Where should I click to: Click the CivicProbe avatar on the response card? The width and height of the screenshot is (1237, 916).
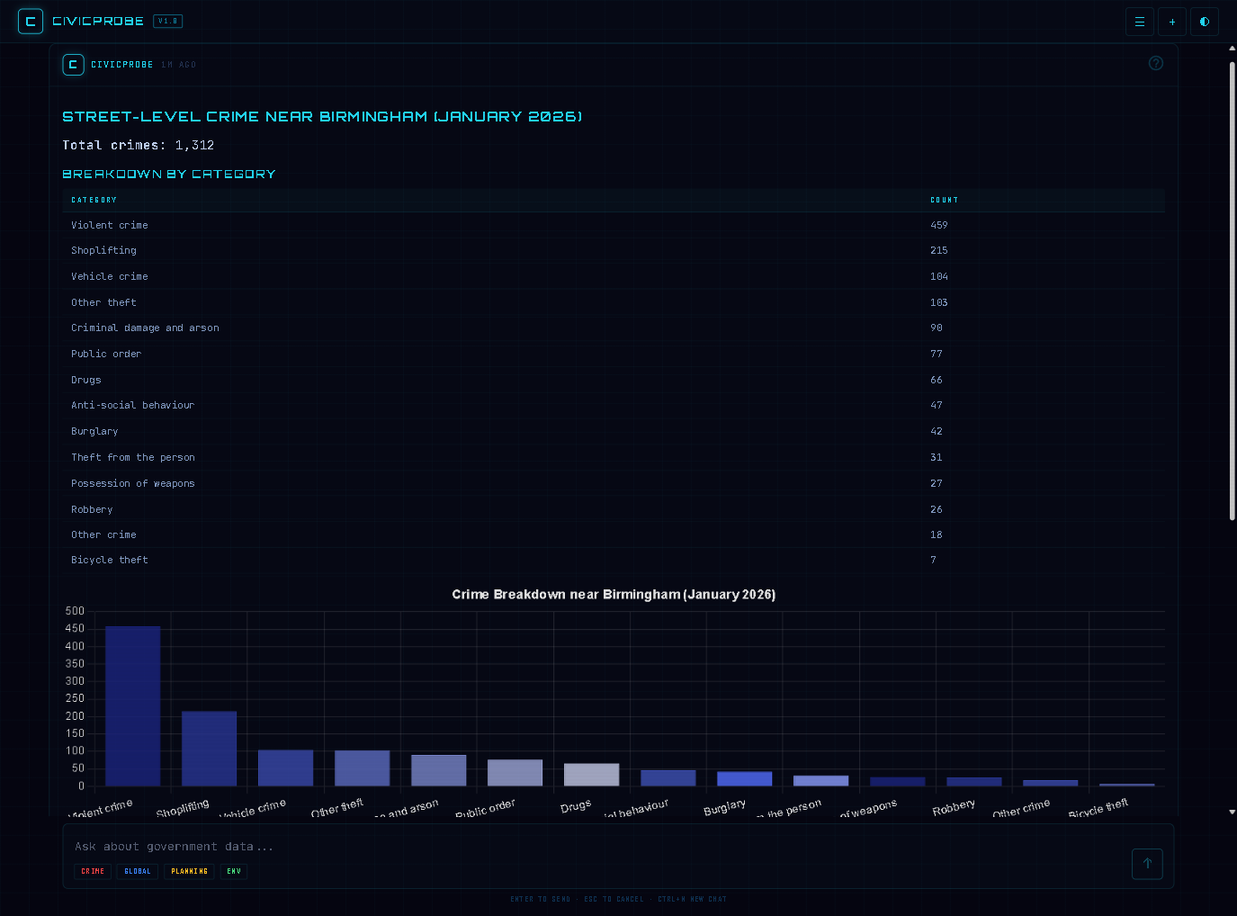pyautogui.click(x=73, y=64)
